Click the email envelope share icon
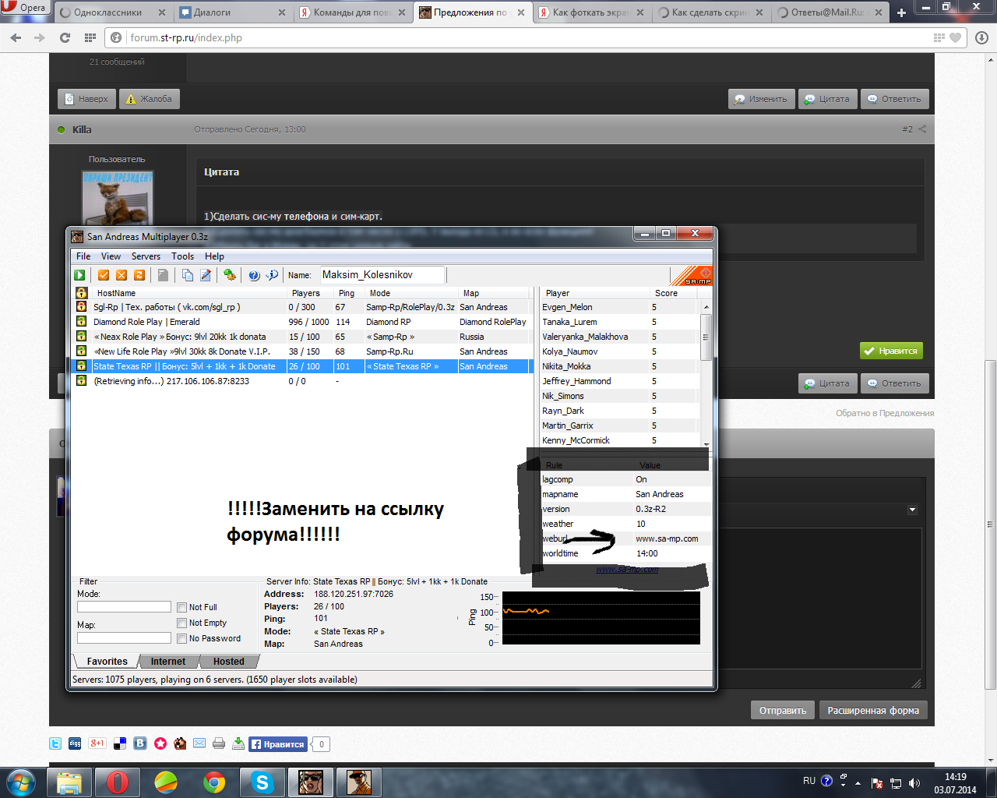 click(x=199, y=743)
